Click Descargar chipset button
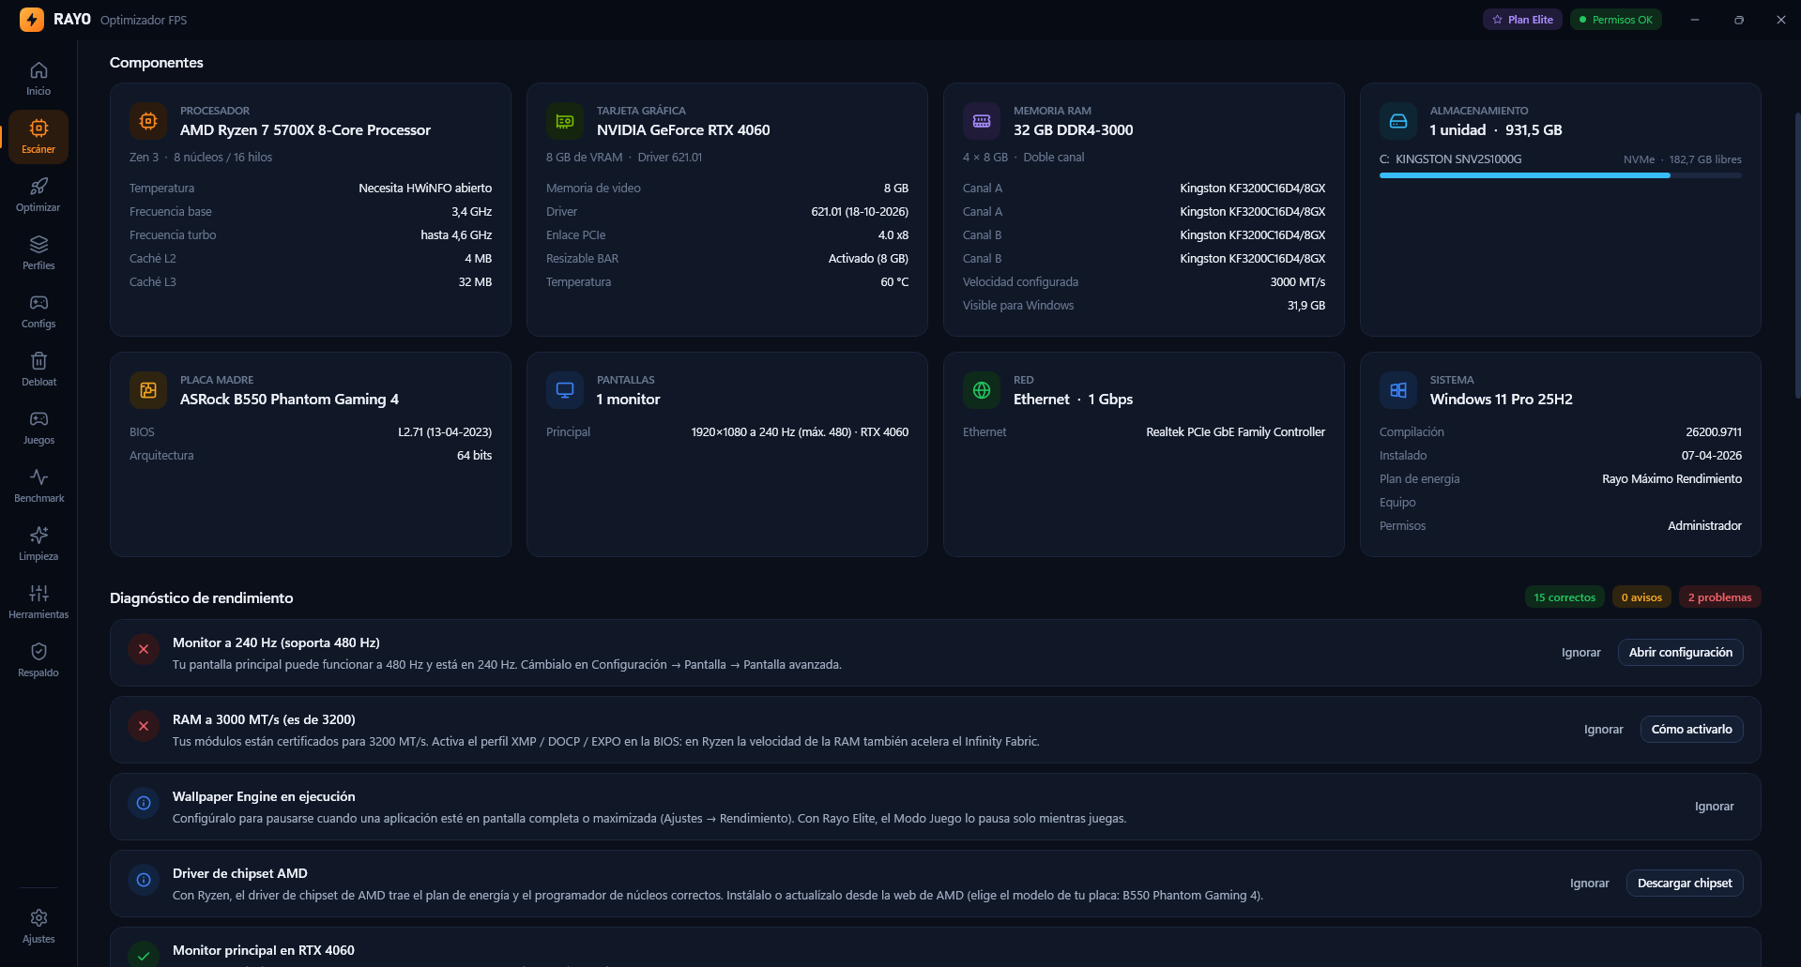 tap(1685, 884)
